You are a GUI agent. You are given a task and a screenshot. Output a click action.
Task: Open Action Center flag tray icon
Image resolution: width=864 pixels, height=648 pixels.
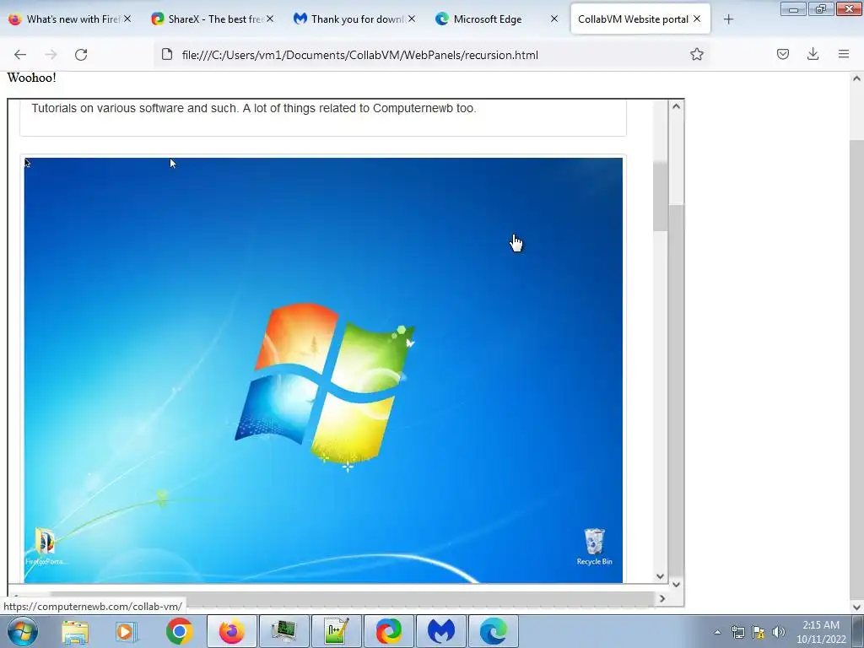759,632
